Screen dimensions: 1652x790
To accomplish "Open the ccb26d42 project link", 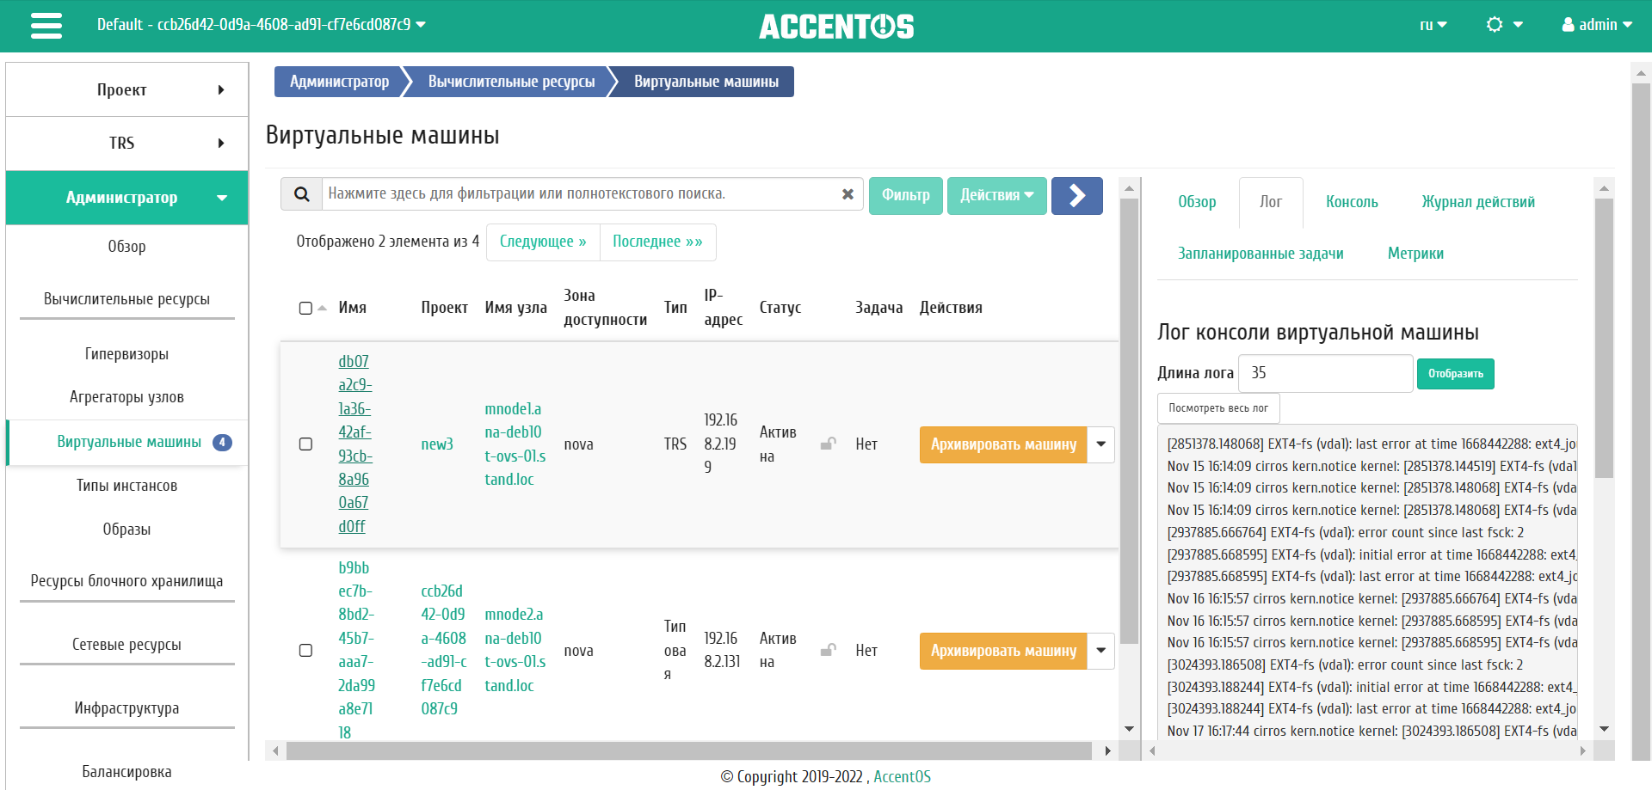I will click(444, 650).
